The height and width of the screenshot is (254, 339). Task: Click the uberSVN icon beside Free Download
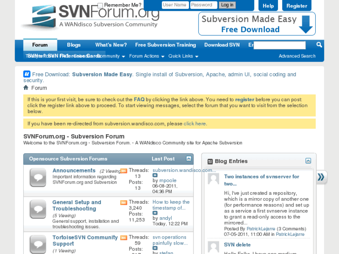click(x=27, y=74)
